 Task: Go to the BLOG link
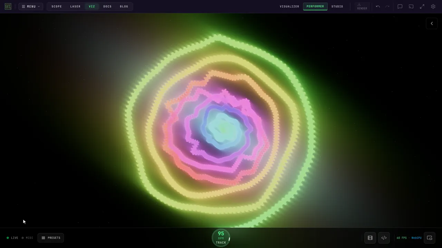coord(124,7)
